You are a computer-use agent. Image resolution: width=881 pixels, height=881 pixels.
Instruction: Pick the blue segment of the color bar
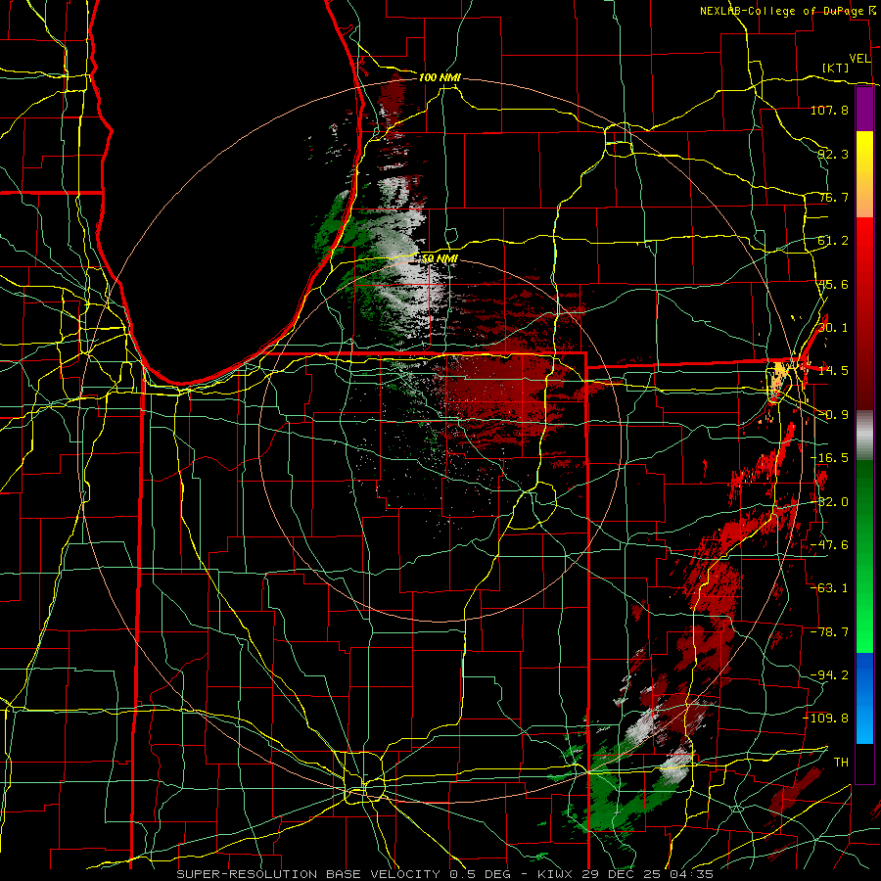point(864,698)
